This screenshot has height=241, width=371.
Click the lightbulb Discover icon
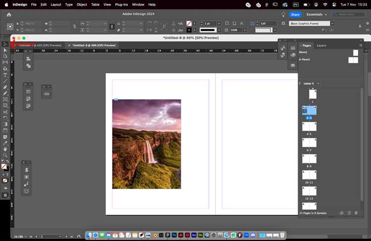click(283, 14)
